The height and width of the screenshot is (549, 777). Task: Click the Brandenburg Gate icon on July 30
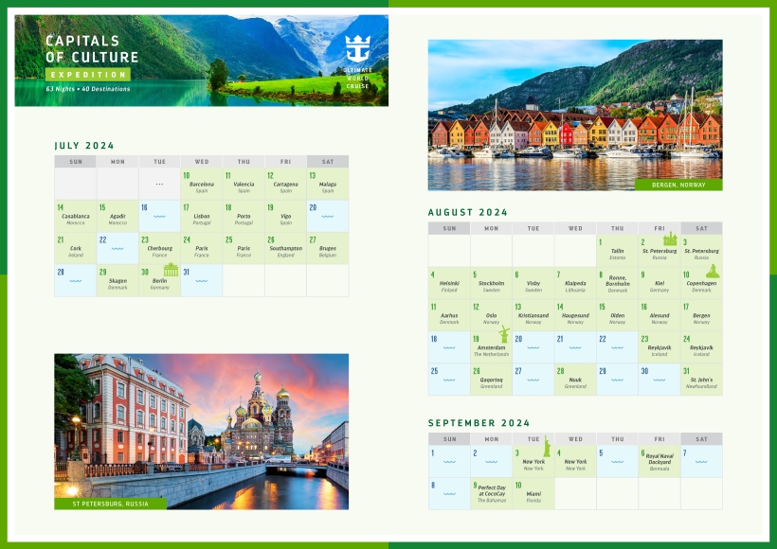171,270
